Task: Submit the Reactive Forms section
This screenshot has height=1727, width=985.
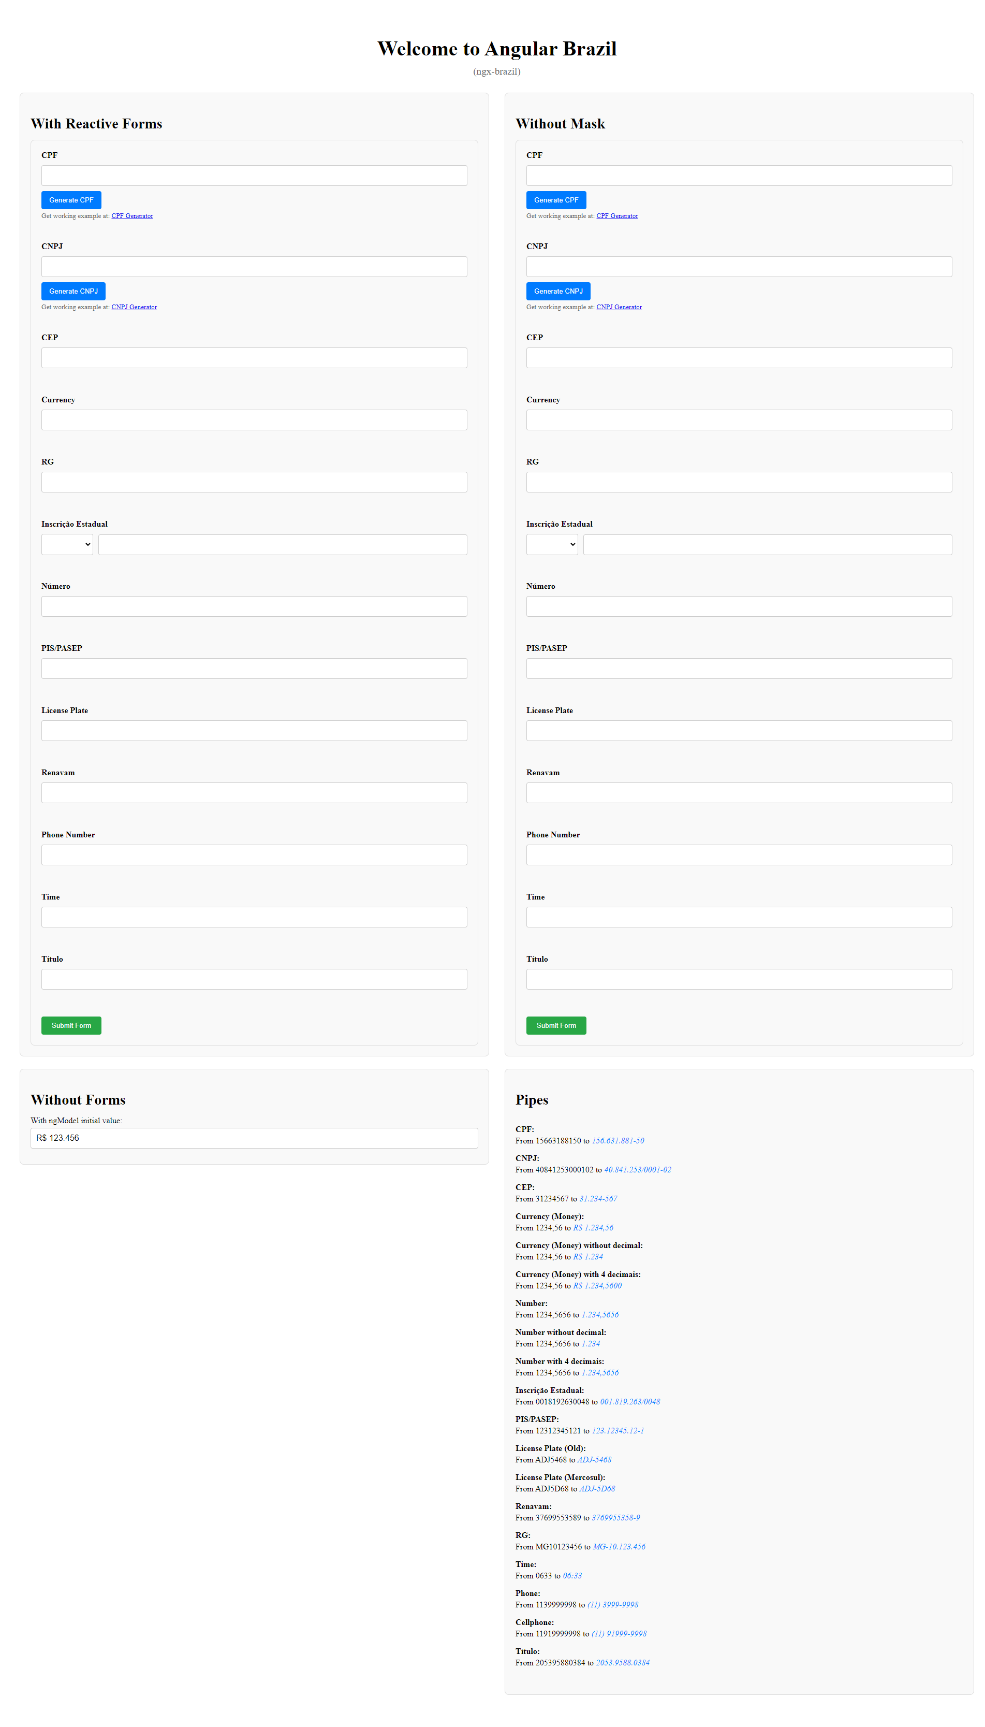Action: (70, 1025)
